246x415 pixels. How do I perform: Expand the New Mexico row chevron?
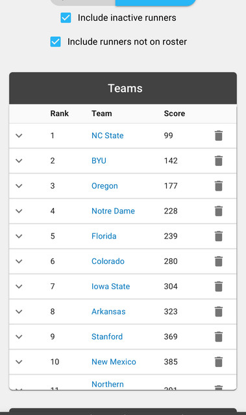[x=19, y=362]
